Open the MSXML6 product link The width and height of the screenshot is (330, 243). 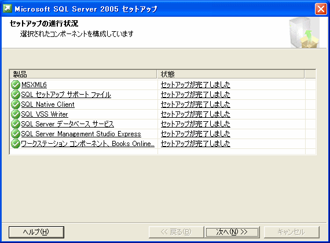click(34, 85)
